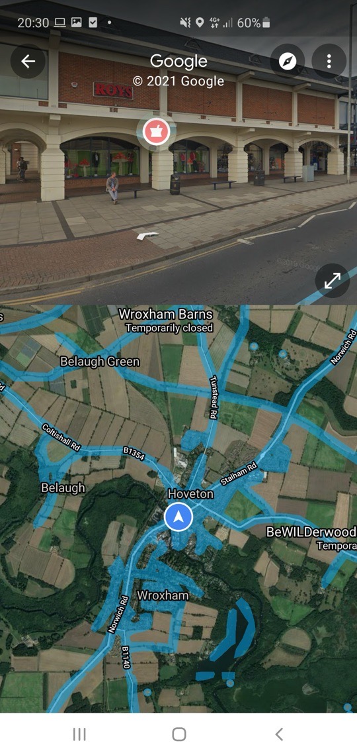Tap the Wroxham Barns place label

pos(166,315)
